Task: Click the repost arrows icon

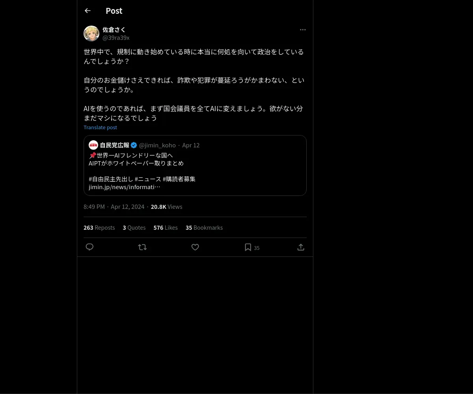Action: 142,247
